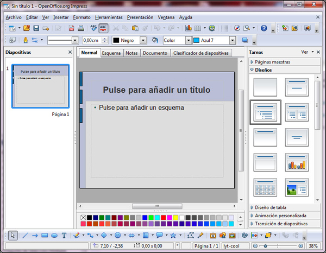
Task: Select the Symbol shapes smiley tool
Action: pos(118,235)
